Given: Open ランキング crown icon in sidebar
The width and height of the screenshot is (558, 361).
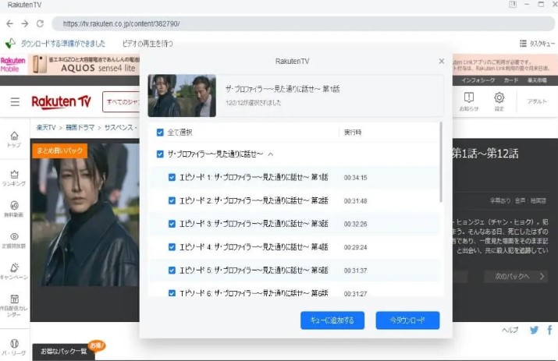Looking at the screenshot, I should [x=14, y=179].
